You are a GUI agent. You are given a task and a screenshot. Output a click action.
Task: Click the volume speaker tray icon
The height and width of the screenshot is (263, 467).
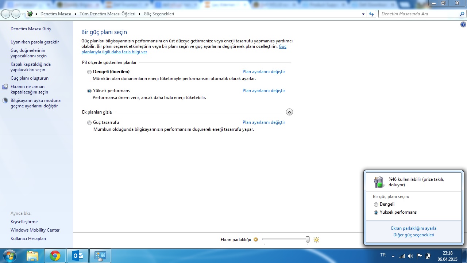410,256
